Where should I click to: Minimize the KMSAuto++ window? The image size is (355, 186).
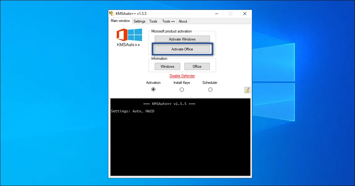pyautogui.click(x=216, y=14)
